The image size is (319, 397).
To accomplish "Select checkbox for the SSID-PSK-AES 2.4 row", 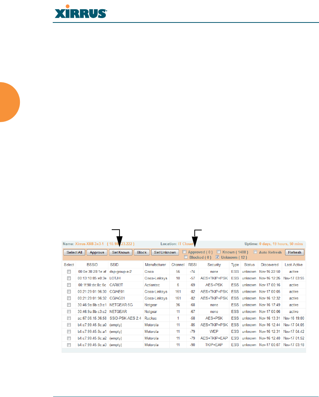I will (69, 318).
